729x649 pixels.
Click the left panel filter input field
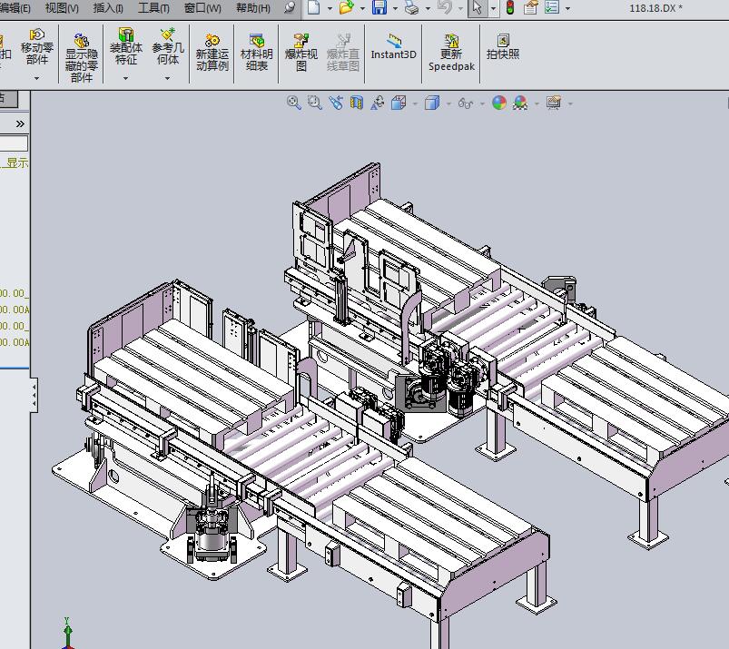(x=14, y=143)
